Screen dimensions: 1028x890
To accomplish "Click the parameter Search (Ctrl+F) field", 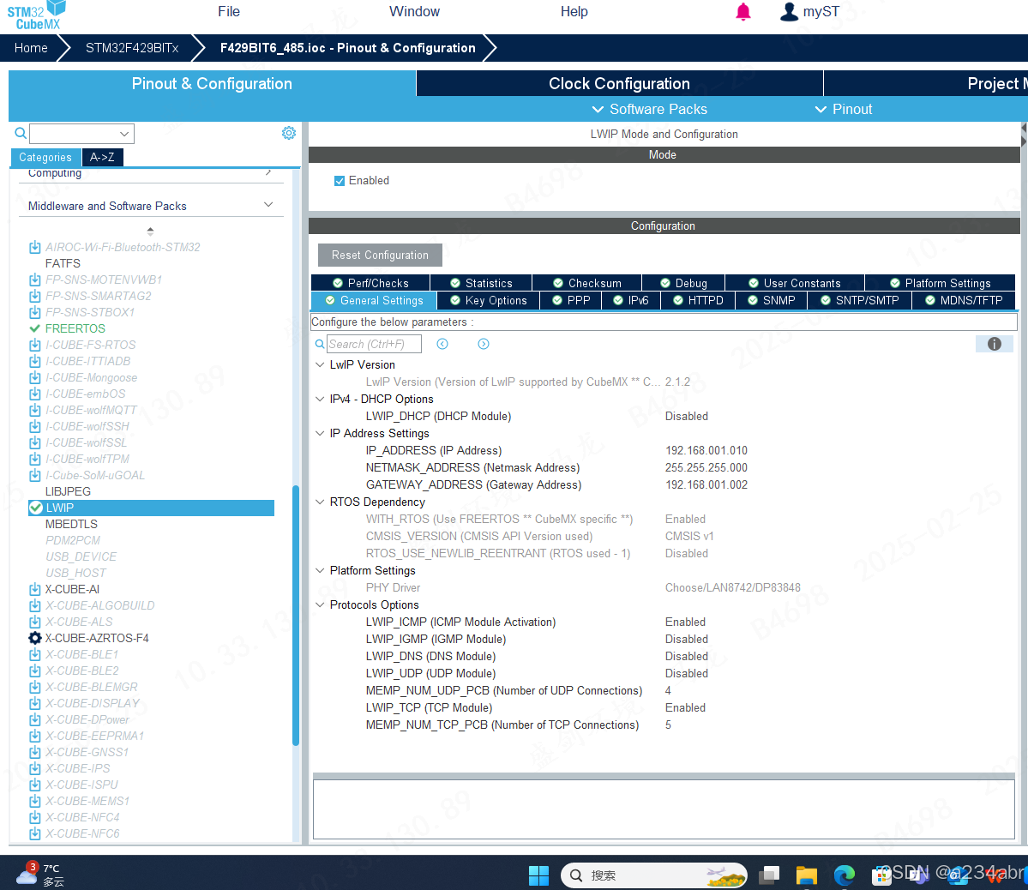I will point(374,345).
